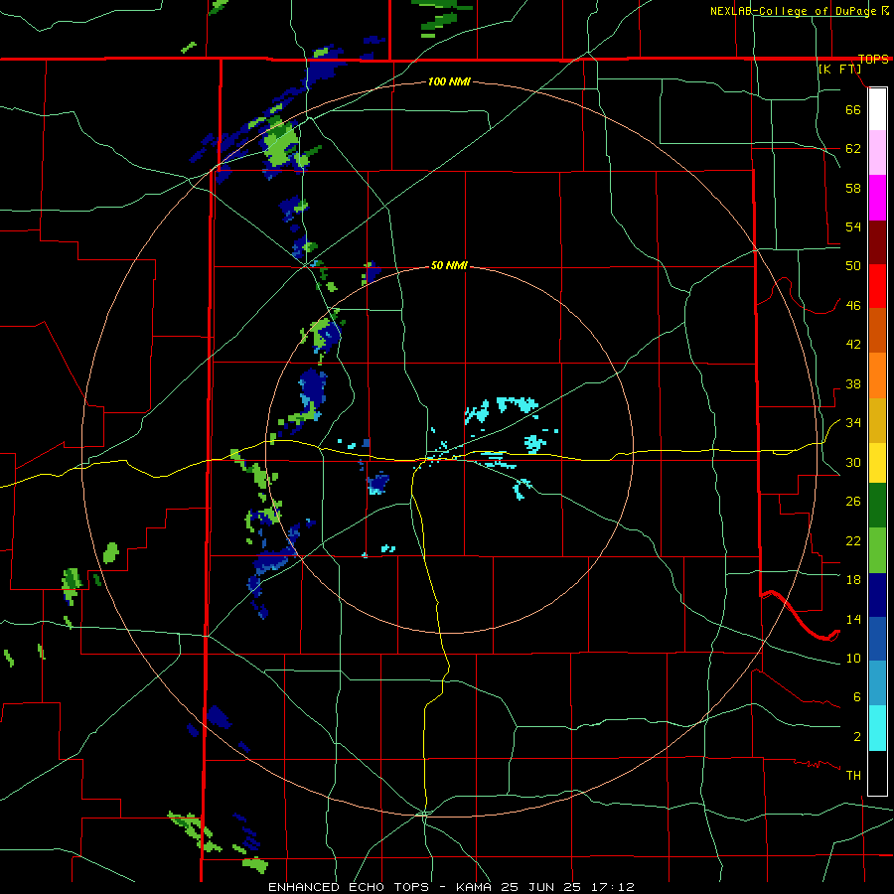Click the dark orange 46 kft swatch

pyautogui.click(x=877, y=330)
